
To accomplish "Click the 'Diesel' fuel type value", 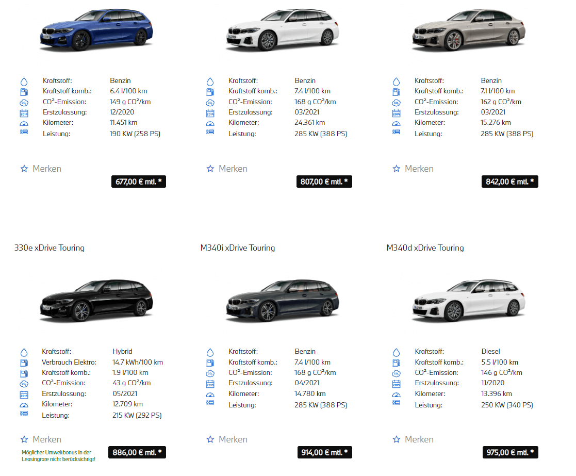I will pyautogui.click(x=491, y=352).
